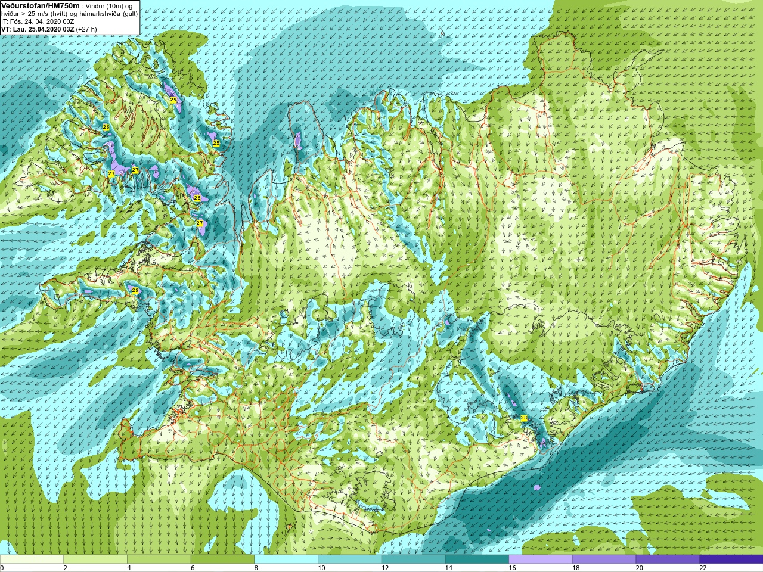Select the medium purple 18–20 legend swatch

[604, 559]
